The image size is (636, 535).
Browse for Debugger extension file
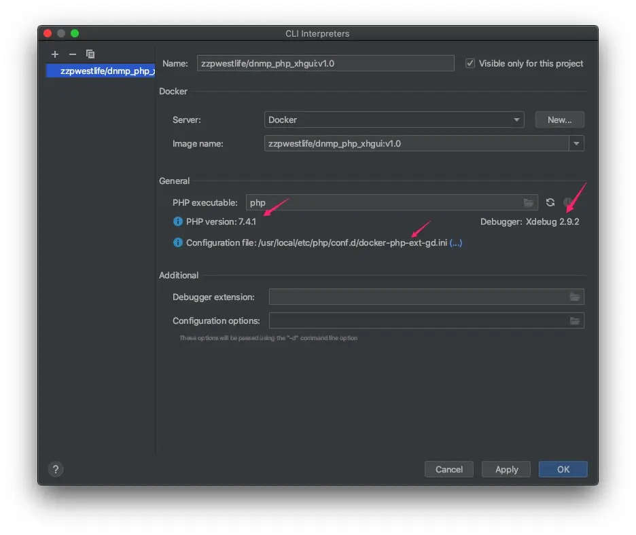[575, 297]
